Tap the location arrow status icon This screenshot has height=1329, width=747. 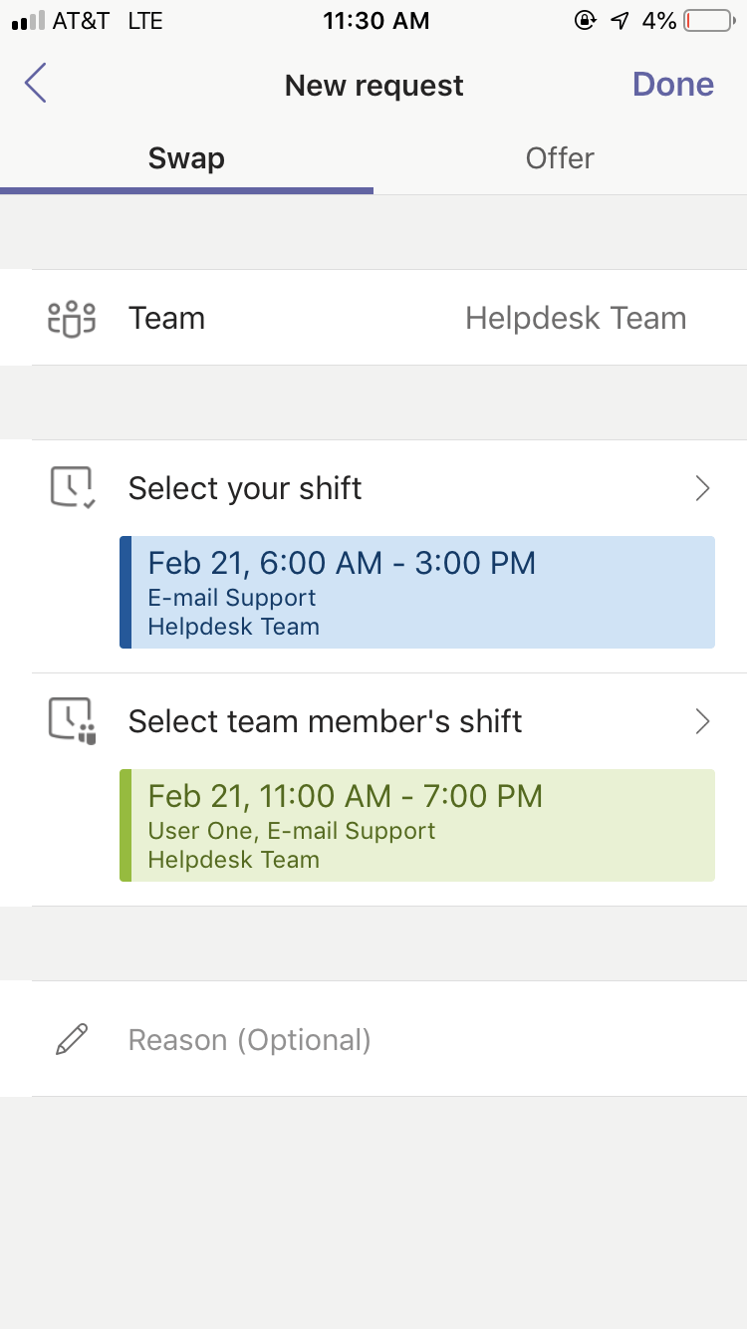pyautogui.click(x=621, y=21)
